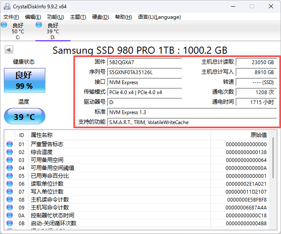
Task: Click the firmware field 5B2QGXA7
Action: pos(144,62)
